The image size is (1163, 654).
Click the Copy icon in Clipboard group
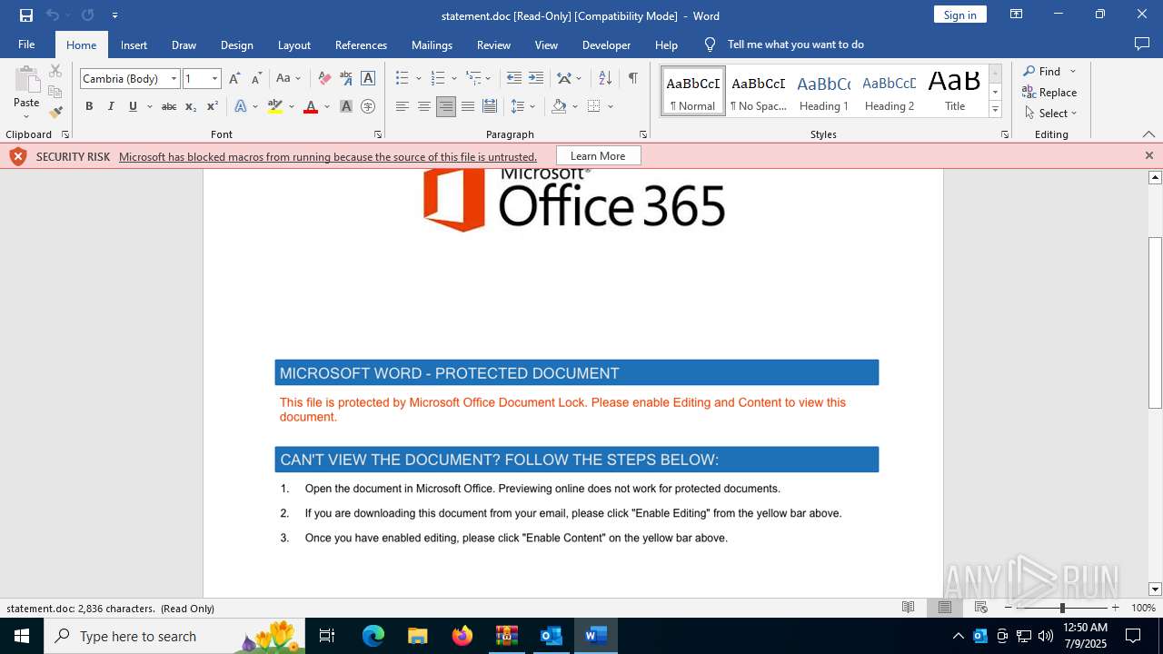pyautogui.click(x=55, y=92)
